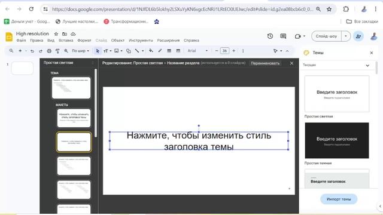Choose the Простая светлая theme preview

[x=337, y=94]
